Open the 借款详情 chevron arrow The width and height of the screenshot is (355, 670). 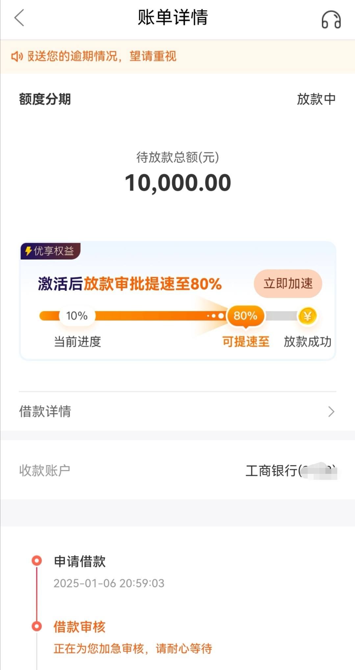coord(331,412)
